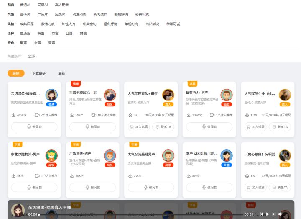Viewport: 301px width, 219px height.
Task: Skip to next track in bottom player
Action: pos(273,214)
